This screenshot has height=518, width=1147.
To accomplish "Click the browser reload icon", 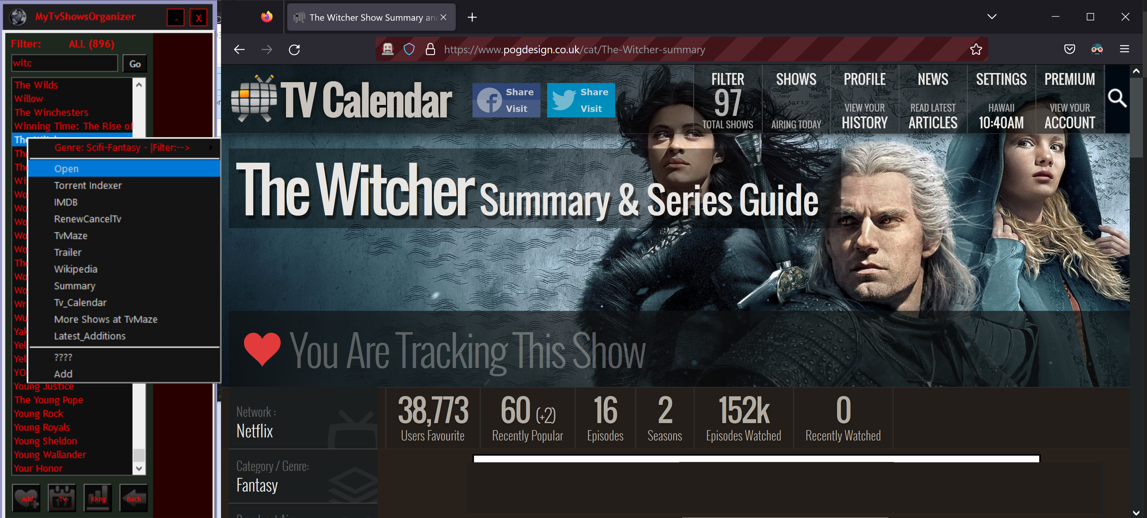I will (294, 49).
